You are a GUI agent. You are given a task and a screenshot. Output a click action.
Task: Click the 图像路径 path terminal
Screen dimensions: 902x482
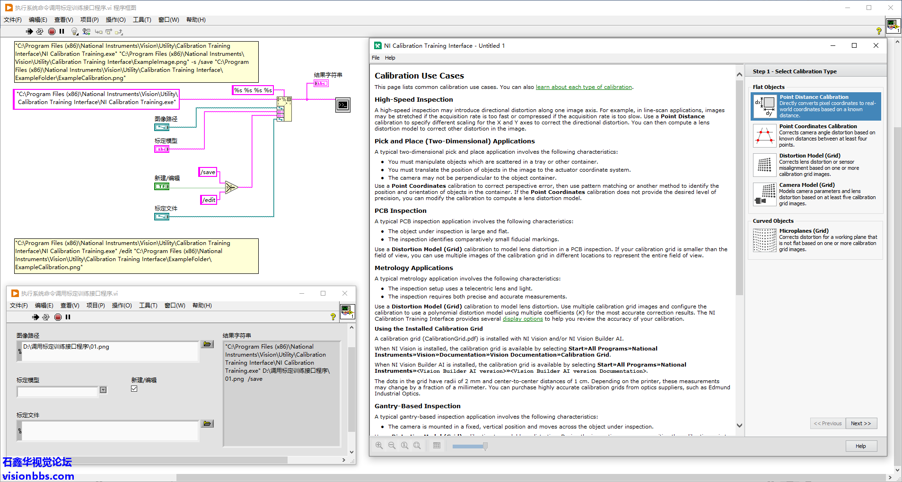pos(161,127)
